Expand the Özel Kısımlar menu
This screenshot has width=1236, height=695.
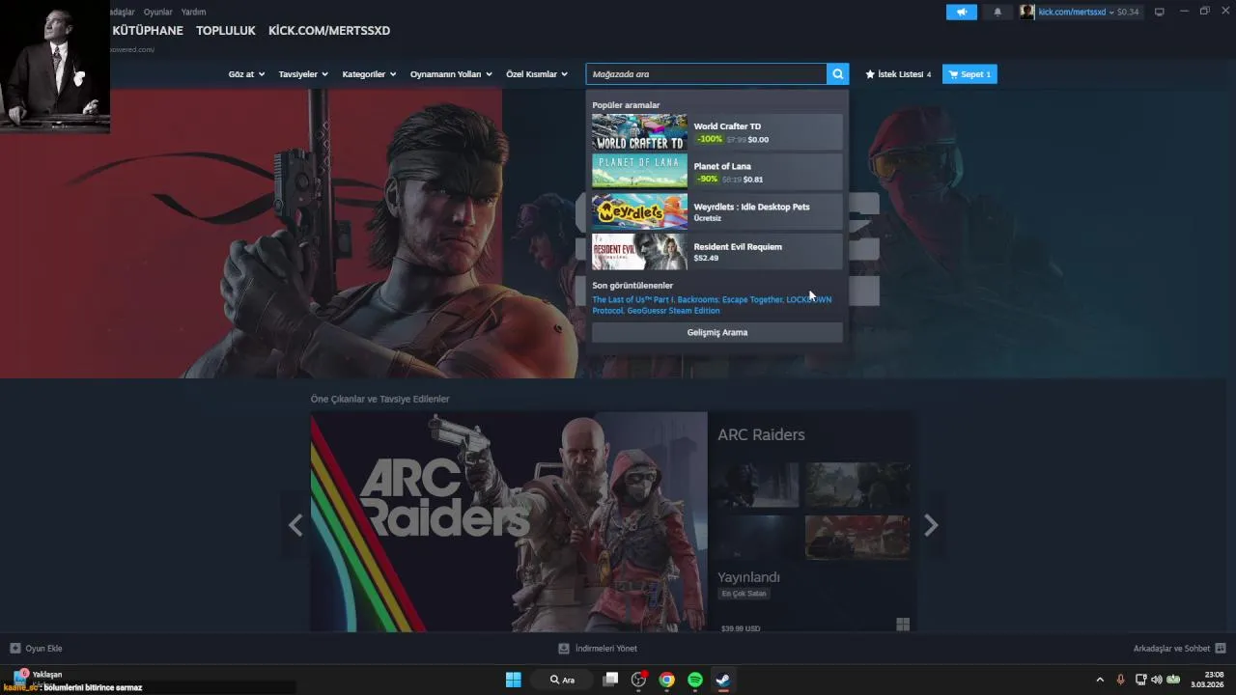pyautogui.click(x=537, y=74)
